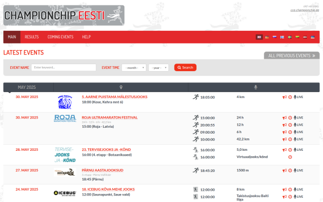Image resolution: width=323 pixels, height=202 pixels.
Task: Switch language to English flag
Action: point(259,37)
